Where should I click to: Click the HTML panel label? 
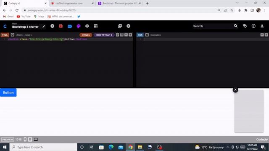5,35
